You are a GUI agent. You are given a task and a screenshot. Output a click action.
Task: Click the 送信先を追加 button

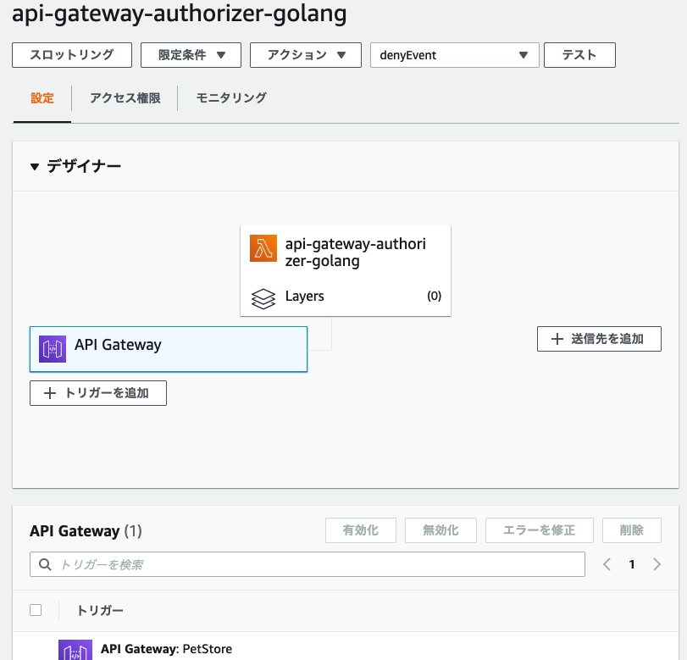coord(599,339)
